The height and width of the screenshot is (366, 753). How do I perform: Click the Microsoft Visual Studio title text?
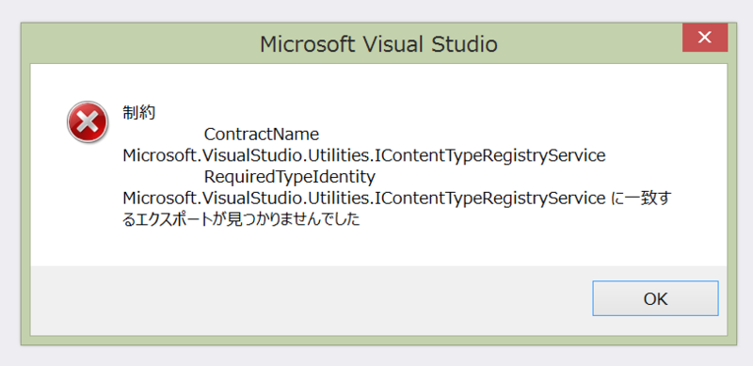point(378,44)
